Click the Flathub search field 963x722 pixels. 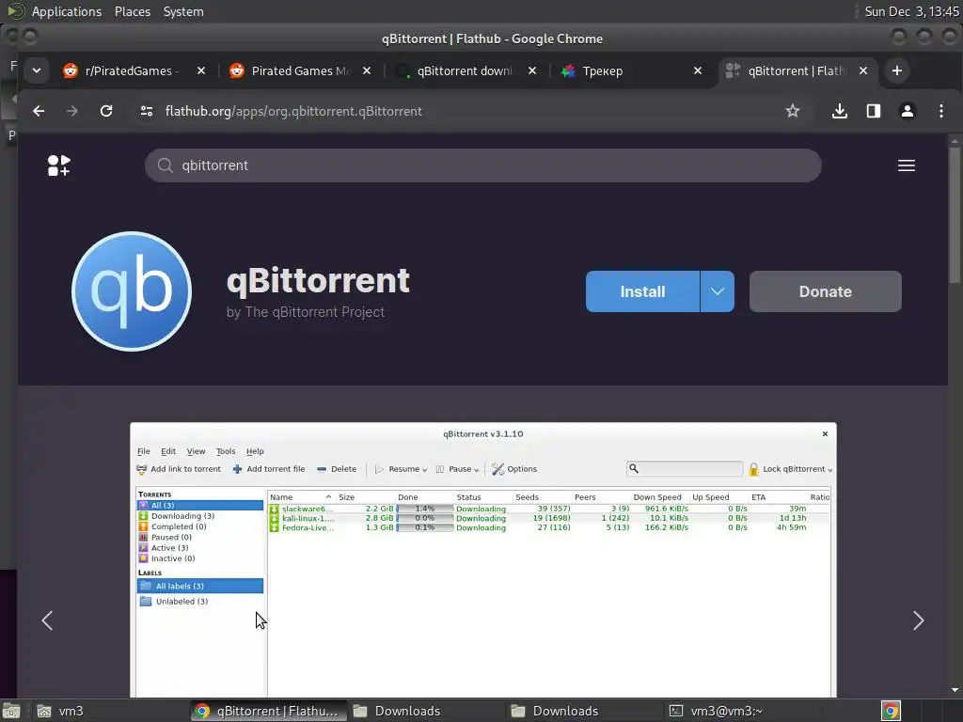click(x=482, y=165)
